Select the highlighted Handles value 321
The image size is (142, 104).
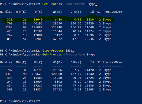pos(10,19)
